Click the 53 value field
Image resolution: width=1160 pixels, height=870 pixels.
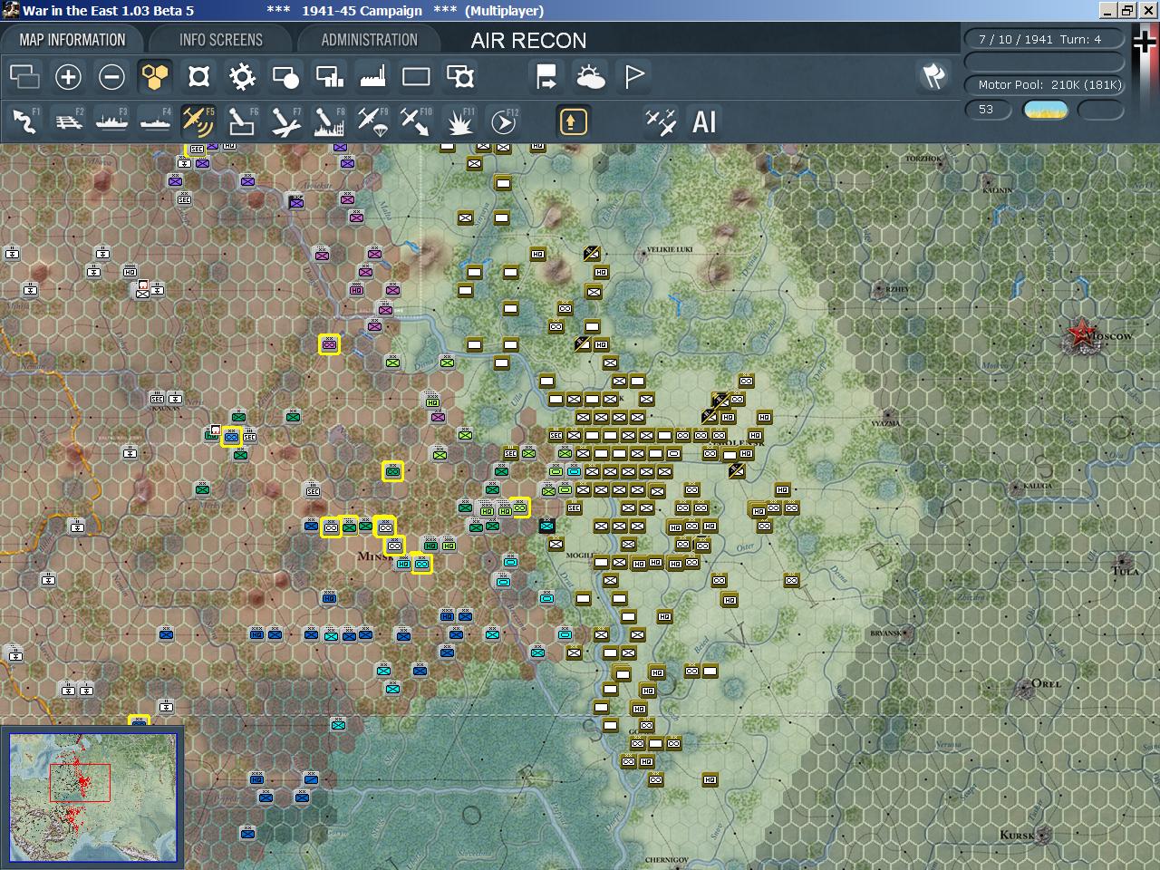(x=987, y=110)
